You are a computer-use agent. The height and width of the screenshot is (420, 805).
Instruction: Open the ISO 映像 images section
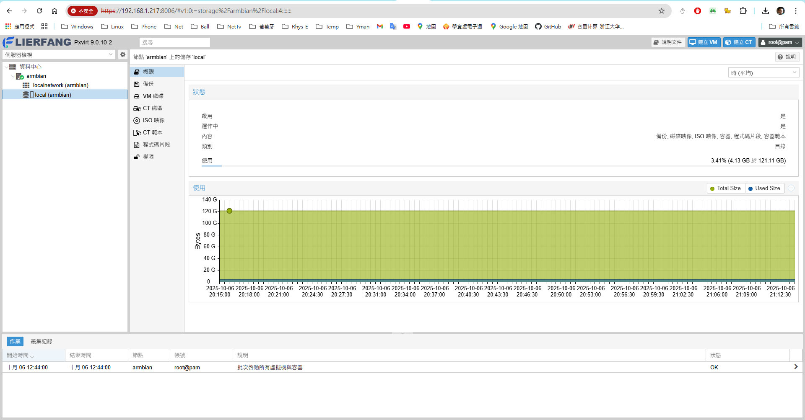153,121
